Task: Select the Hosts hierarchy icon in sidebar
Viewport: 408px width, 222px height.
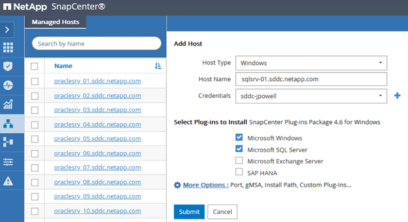Action: (8, 124)
